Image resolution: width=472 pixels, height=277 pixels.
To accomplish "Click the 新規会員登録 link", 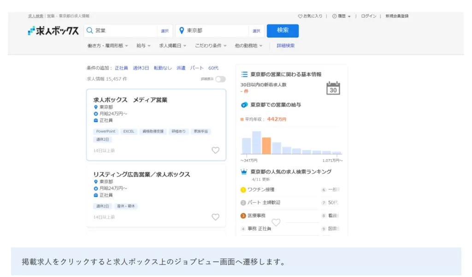I will (397, 16).
